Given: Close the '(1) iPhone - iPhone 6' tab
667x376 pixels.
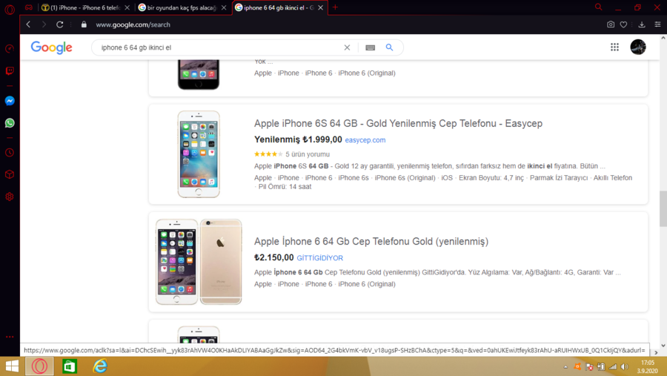Looking at the screenshot, I should (127, 7).
